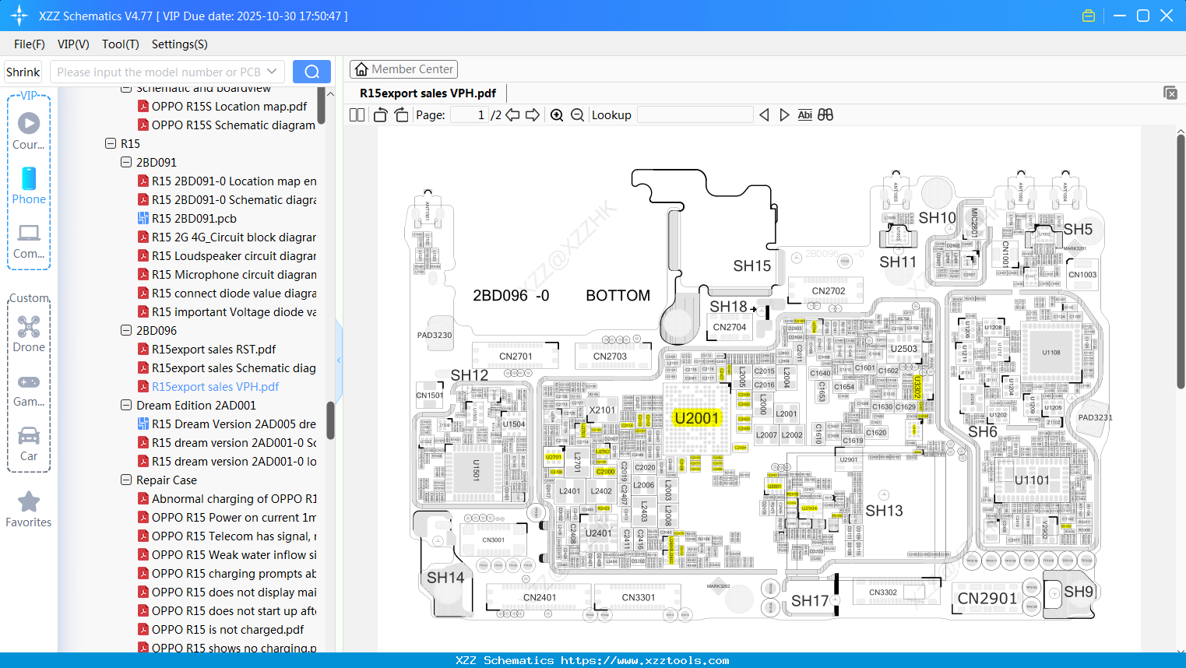Click the Shrink button
This screenshot has width=1186, height=668.
point(23,72)
